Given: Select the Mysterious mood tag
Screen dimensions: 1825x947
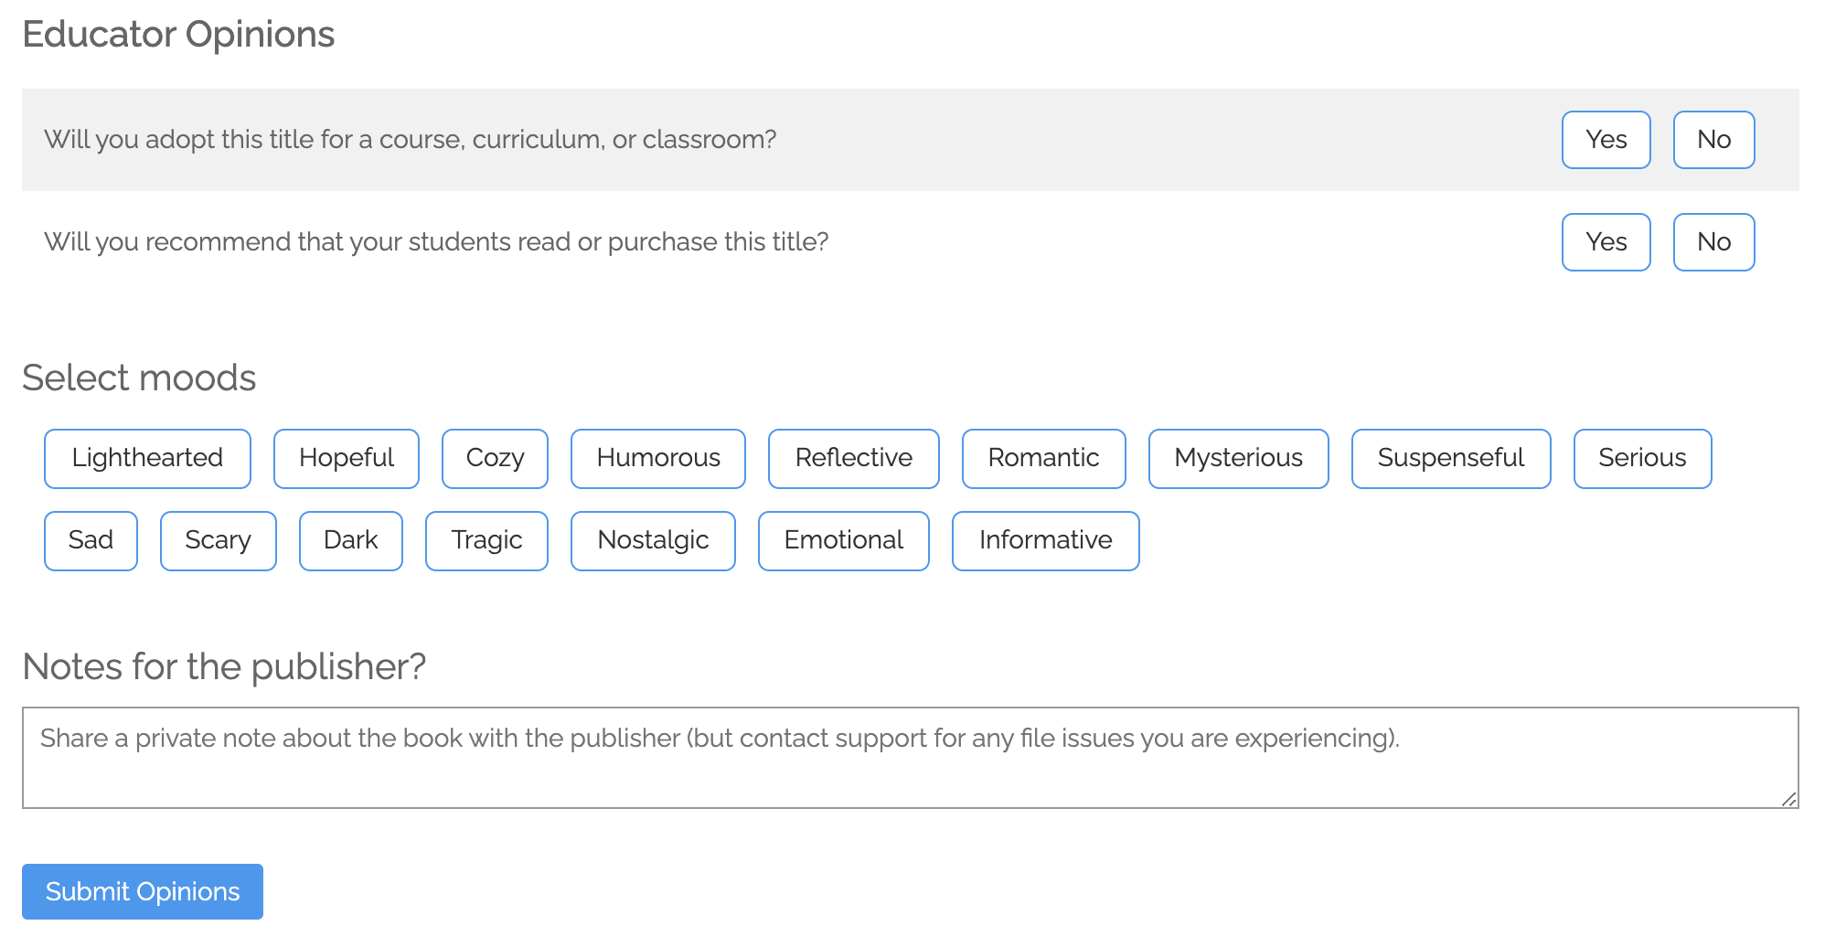Looking at the screenshot, I should coord(1238,459).
